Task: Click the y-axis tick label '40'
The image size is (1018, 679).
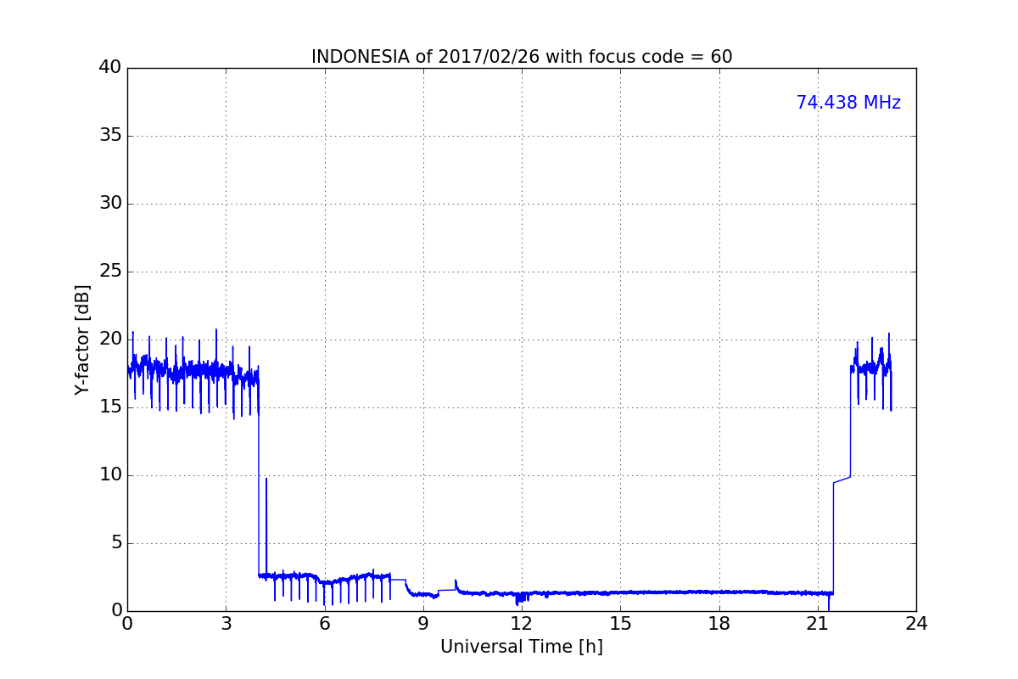Action: point(110,68)
